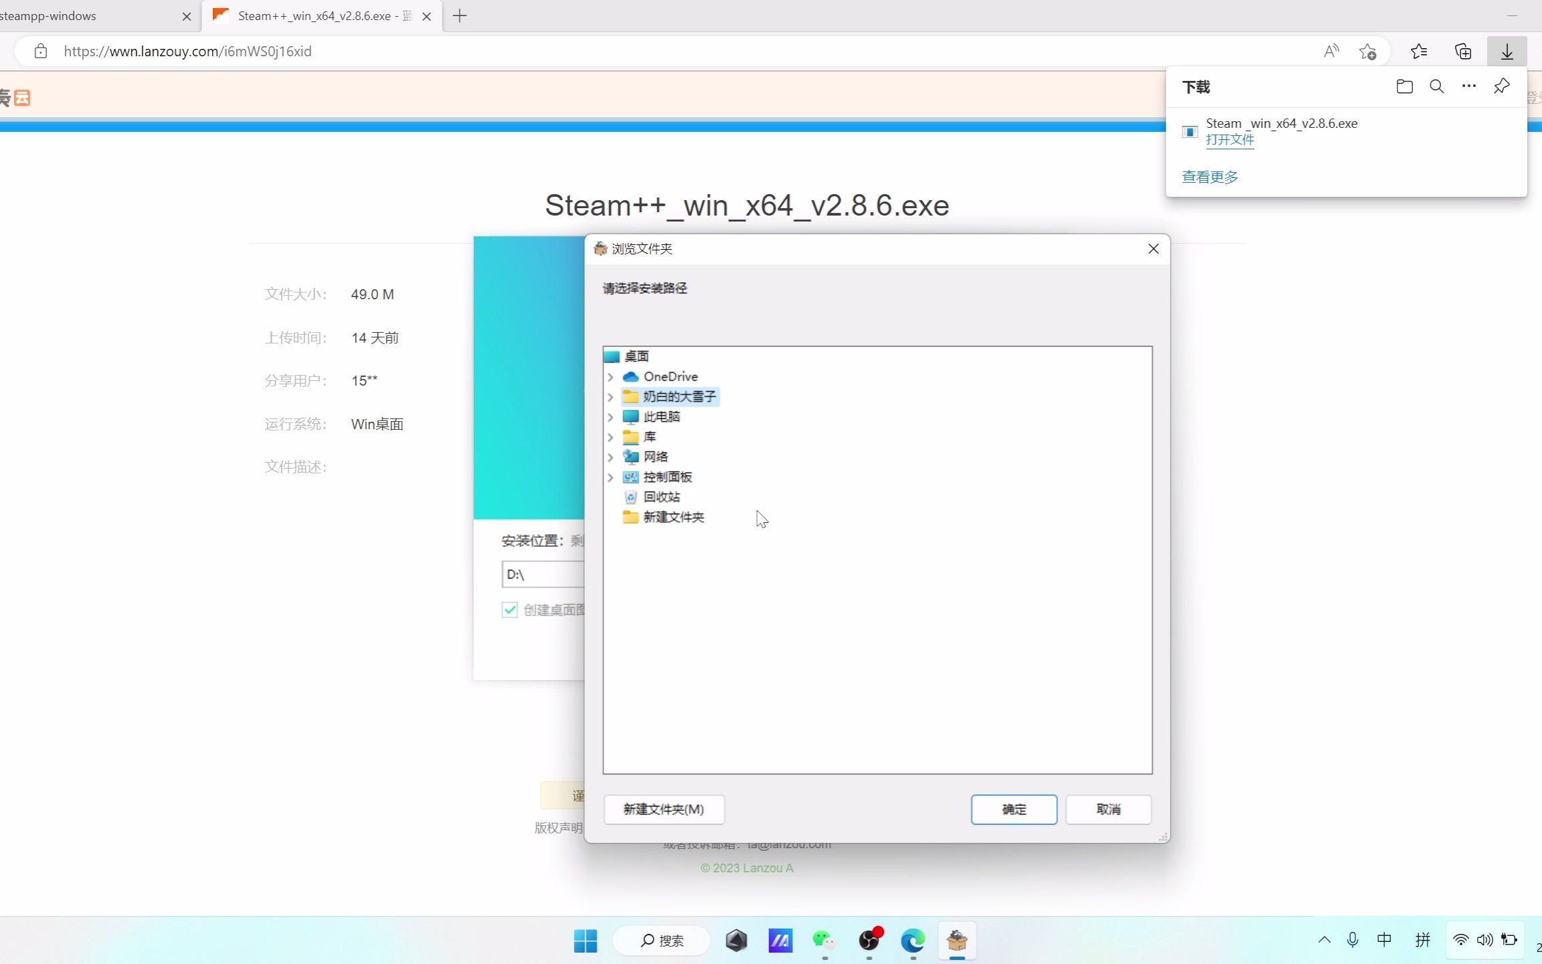Click the Windows Start button
Viewport: 1542px width, 964px height.
pyautogui.click(x=585, y=941)
